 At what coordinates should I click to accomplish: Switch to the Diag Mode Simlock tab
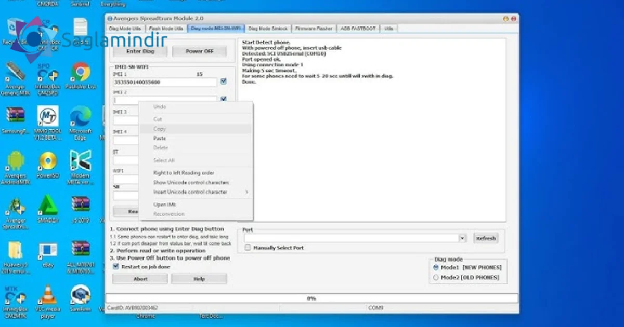[267, 29]
